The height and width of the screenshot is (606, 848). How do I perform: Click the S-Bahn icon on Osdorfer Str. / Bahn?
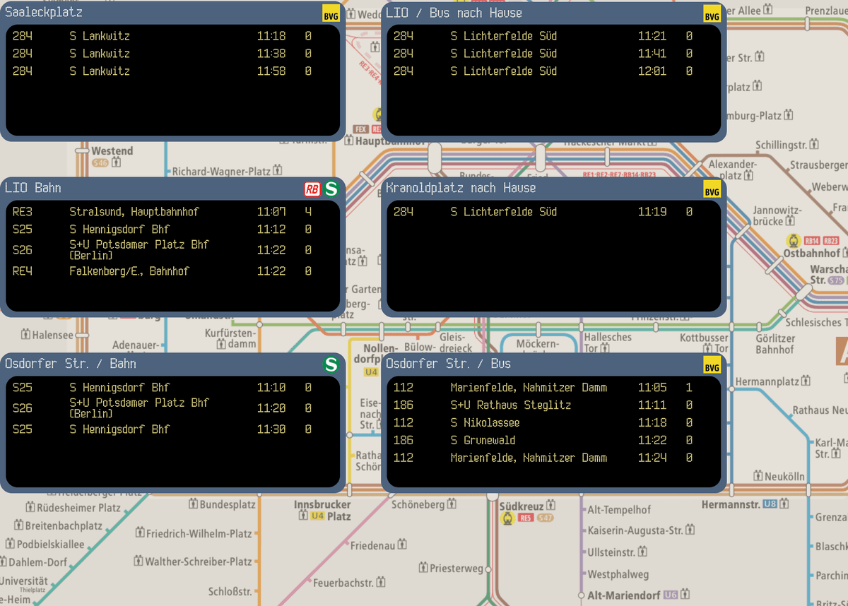331,364
